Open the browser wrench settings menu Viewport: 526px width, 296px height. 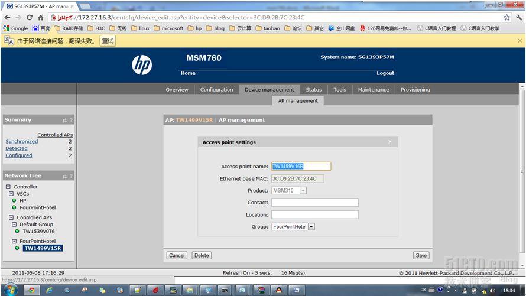pyautogui.click(x=519, y=18)
